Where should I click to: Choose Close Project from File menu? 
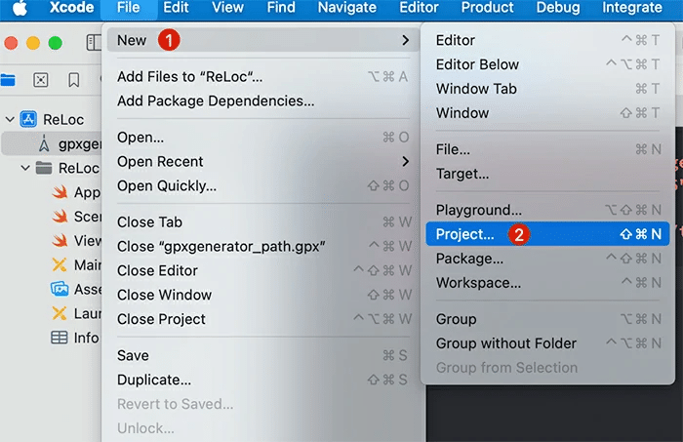[x=161, y=319]
